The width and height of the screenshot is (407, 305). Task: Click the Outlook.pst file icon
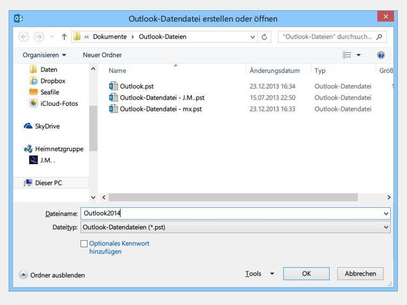tap(113, 86)
